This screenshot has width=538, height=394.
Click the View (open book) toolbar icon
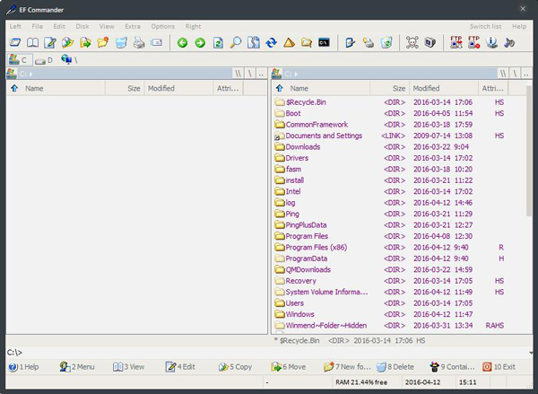click(x=32, y=42)
